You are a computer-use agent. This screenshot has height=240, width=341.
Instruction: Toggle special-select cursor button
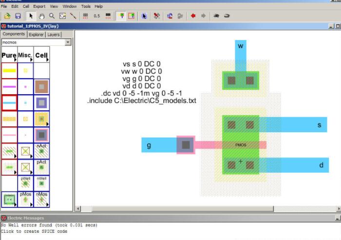pyautogui.click(x=144, y=16)
